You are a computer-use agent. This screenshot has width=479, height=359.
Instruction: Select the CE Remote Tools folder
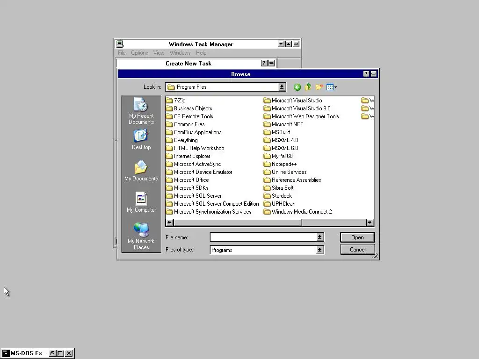(x=190, y=116)
